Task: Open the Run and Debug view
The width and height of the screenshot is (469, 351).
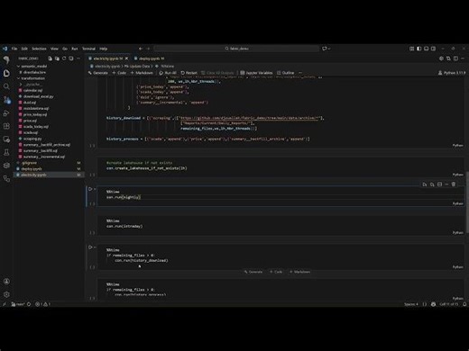Action: (x=6, y=113)
